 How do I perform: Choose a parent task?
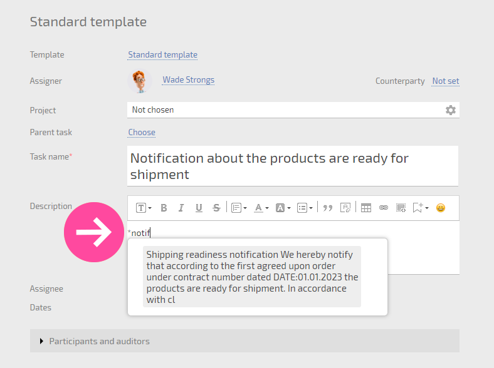click(x=142, y=133)
